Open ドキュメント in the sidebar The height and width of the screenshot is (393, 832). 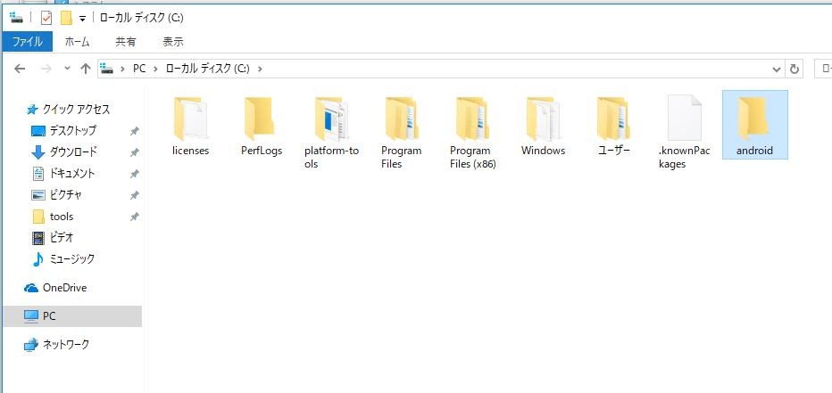tap(63, 173)
